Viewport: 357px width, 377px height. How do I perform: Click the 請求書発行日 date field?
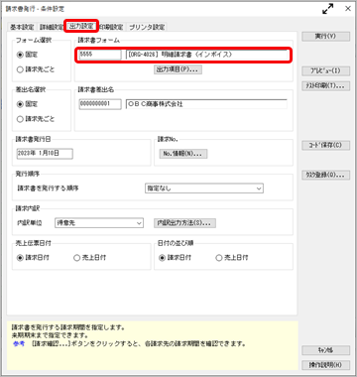(45, 154)
